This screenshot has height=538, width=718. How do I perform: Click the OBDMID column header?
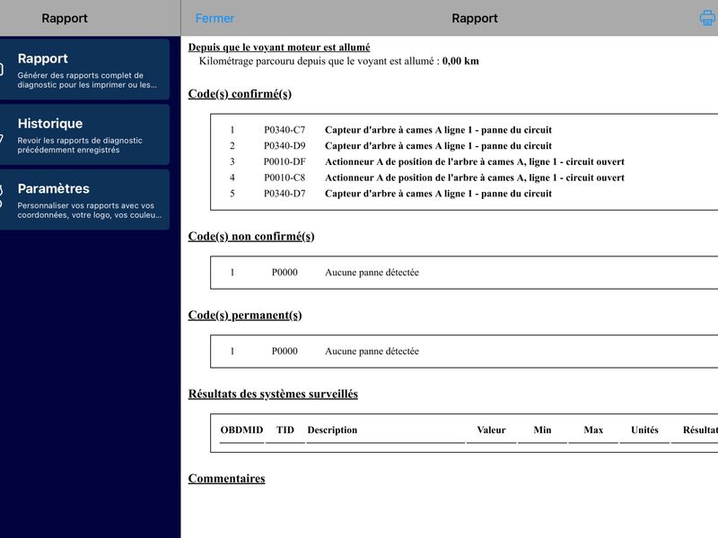241,430
